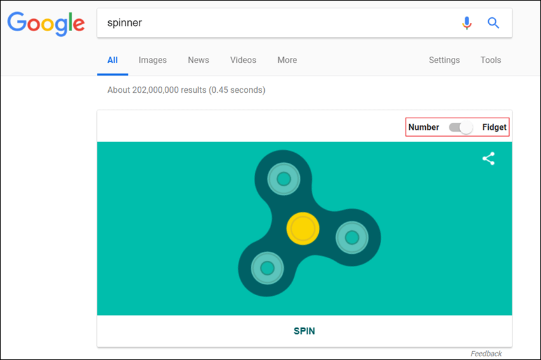Open the Videos tab

click(x=243, y=60)
